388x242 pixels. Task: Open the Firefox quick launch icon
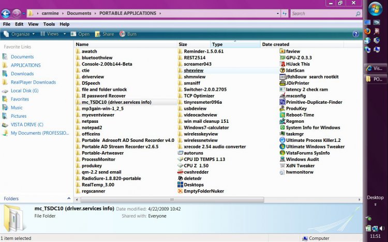click(367, 31)
